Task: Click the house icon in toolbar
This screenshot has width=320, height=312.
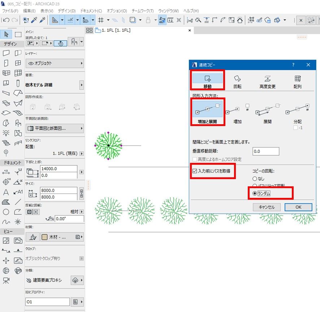Action: [240, 20]
